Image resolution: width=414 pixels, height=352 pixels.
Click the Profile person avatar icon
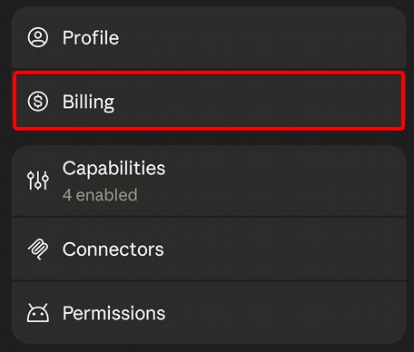click(x=38, y=37)
